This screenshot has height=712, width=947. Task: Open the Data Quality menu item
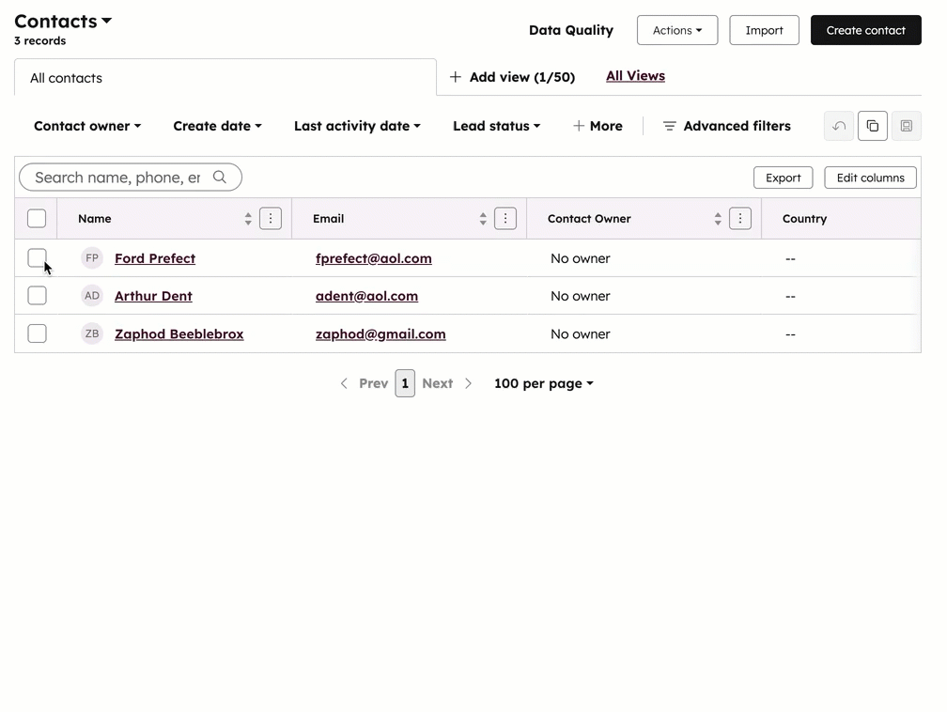570,29
